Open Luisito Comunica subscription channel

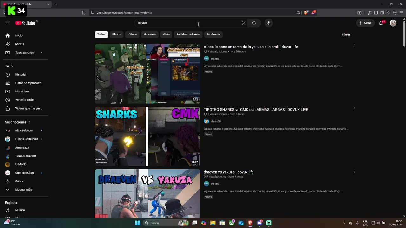[x=24, y=139]
